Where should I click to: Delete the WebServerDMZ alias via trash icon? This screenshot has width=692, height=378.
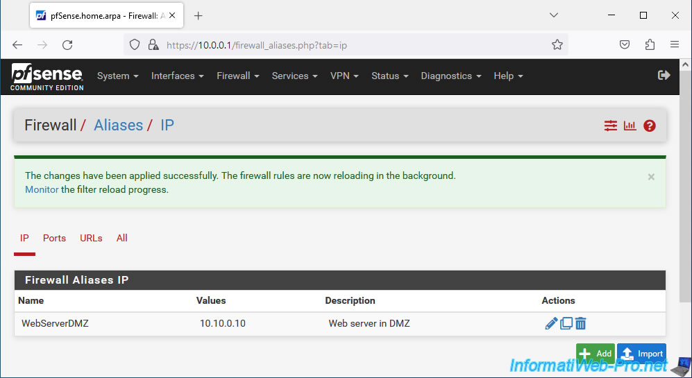581,323
